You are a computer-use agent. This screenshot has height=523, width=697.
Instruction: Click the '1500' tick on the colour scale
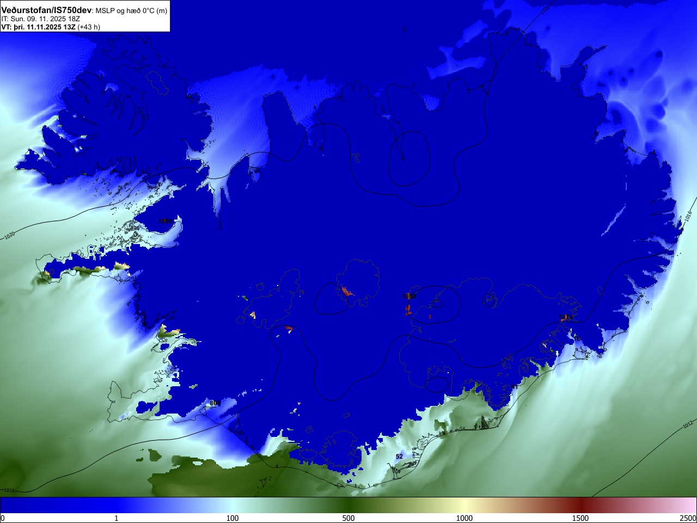coord(580,518)
